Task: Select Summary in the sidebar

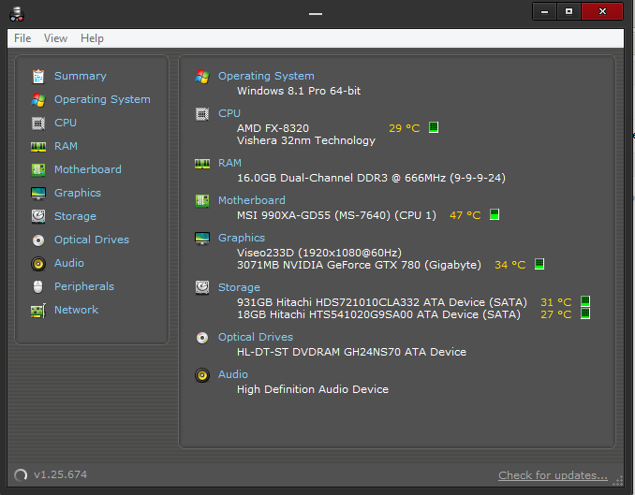Action: [x=81, y=76]
